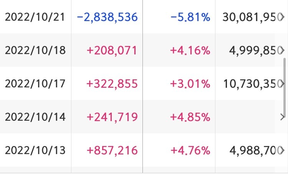This screenshot has height=174, width=288.
Task: Click the 10,730,350 total value
Action: point(252,84)
